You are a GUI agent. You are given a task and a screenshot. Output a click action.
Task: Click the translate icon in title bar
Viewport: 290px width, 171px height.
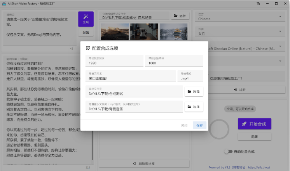[258, 3]
